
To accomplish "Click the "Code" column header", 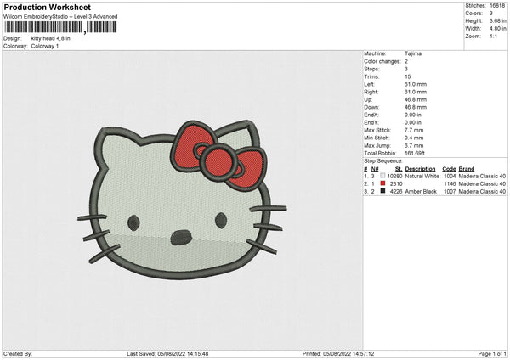I will 449,169.
